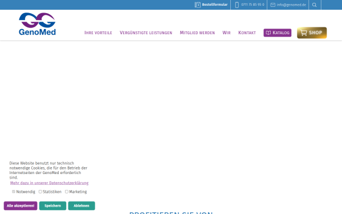Click Alle akzeptieren cookie button
Screen dimensions: 342x214
(x=21, y=205)
